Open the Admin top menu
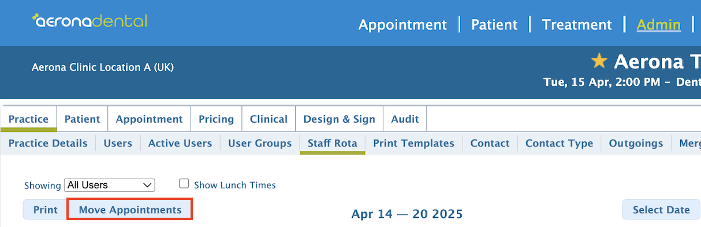This screenshot has height=227, width=701. 658,25
